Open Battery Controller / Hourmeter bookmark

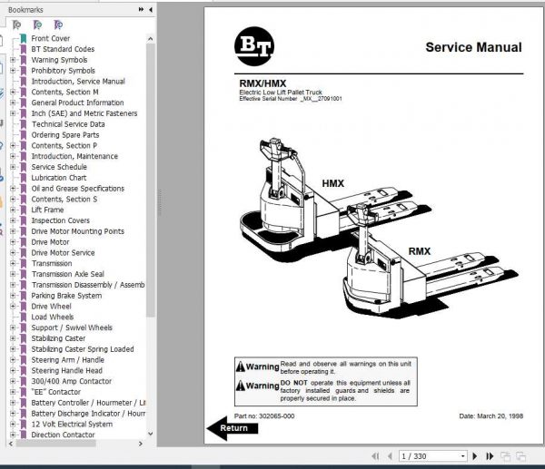click(x=88, y=403)
